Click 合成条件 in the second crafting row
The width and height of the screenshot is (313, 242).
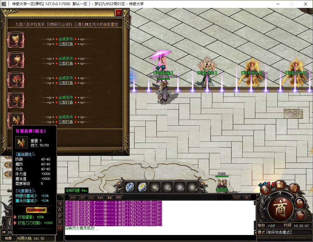(66, 58)
